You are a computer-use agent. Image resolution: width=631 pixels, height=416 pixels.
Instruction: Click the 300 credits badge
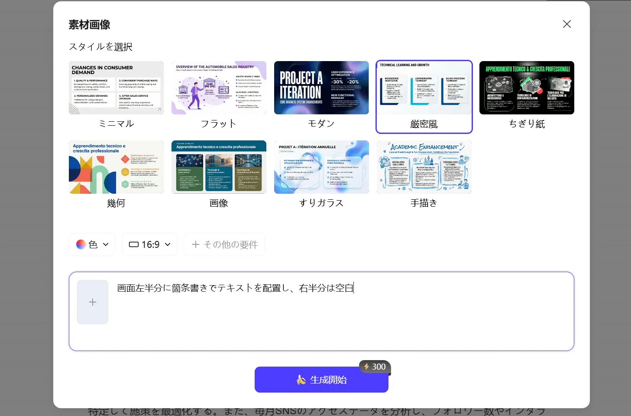pyautogui.click(x=375, y=367)
